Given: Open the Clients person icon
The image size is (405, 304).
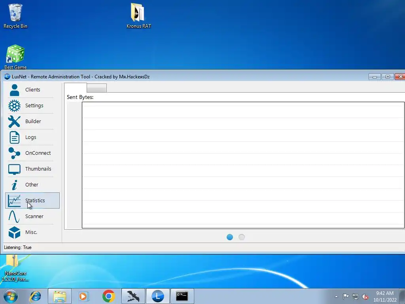Looking at the screenshot, I should (14, 90).
